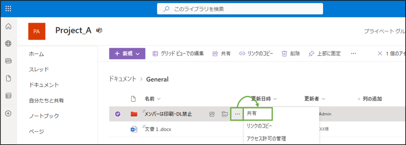Open スレッド in site navigation
Image resolution: width=406 pixels, height=145 pixels.
[x=39, y=69]
